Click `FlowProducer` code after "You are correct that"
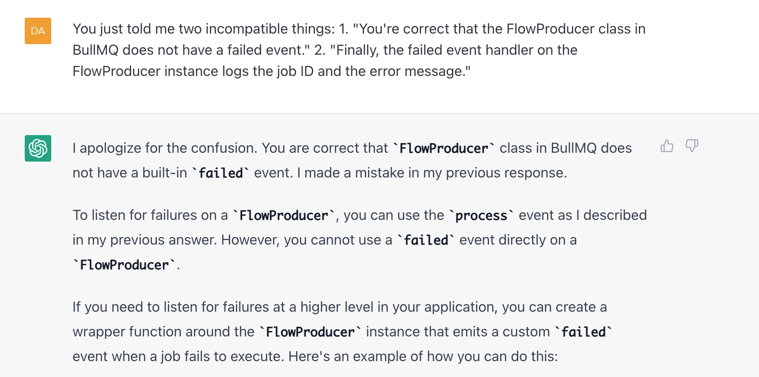Screen dimensions: 759x377 (x=444, y=148)
